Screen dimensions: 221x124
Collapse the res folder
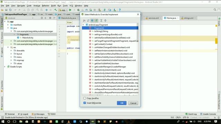(x=8, y=48)
